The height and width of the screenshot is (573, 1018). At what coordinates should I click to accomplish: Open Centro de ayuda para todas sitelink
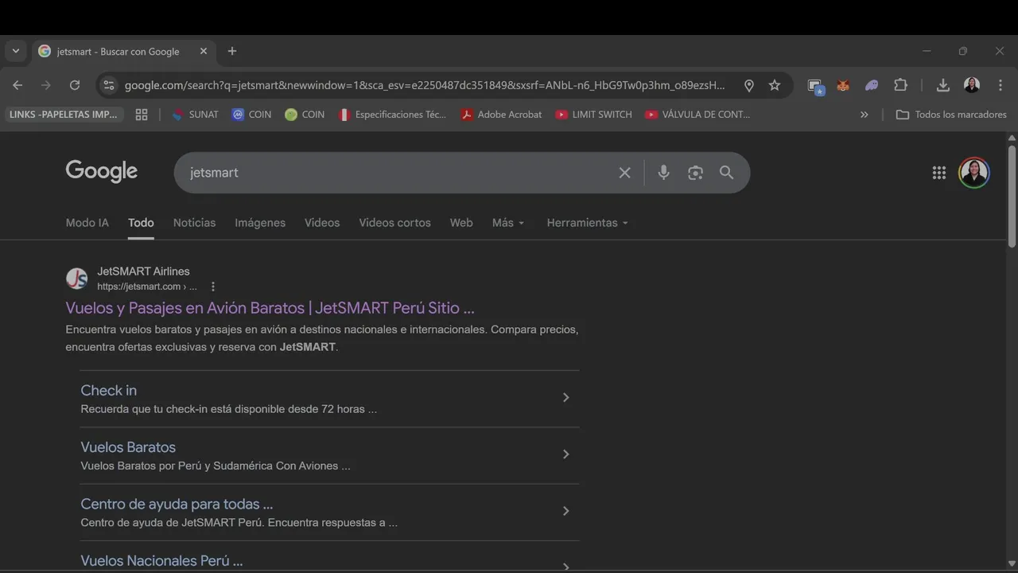pos(177,504)
